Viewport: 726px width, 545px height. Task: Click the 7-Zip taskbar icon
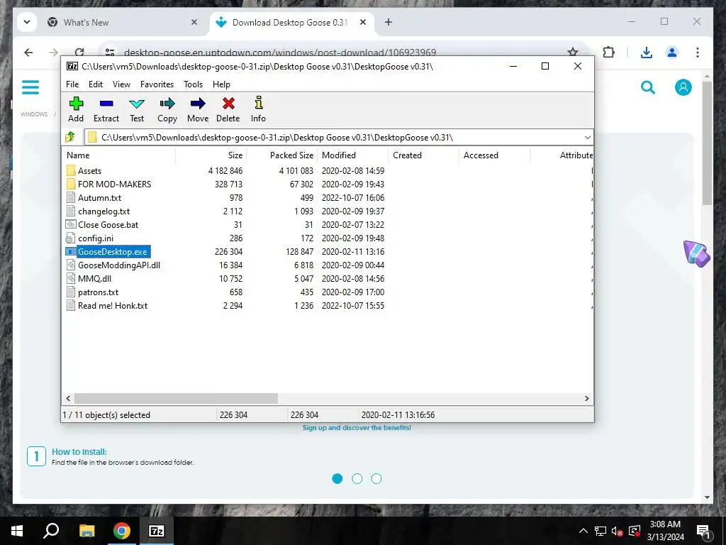click(x=157, y=531)
